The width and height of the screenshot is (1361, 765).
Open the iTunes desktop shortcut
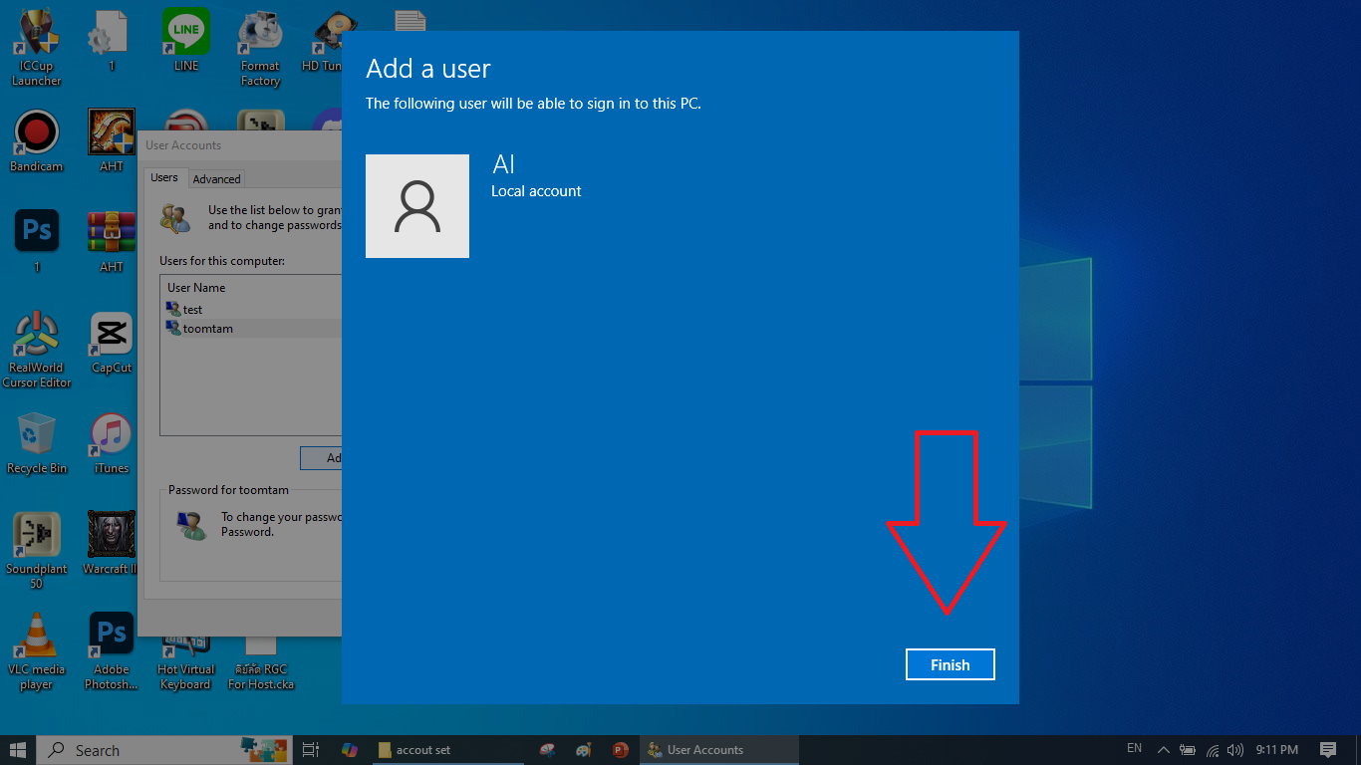tap(112, 443)
